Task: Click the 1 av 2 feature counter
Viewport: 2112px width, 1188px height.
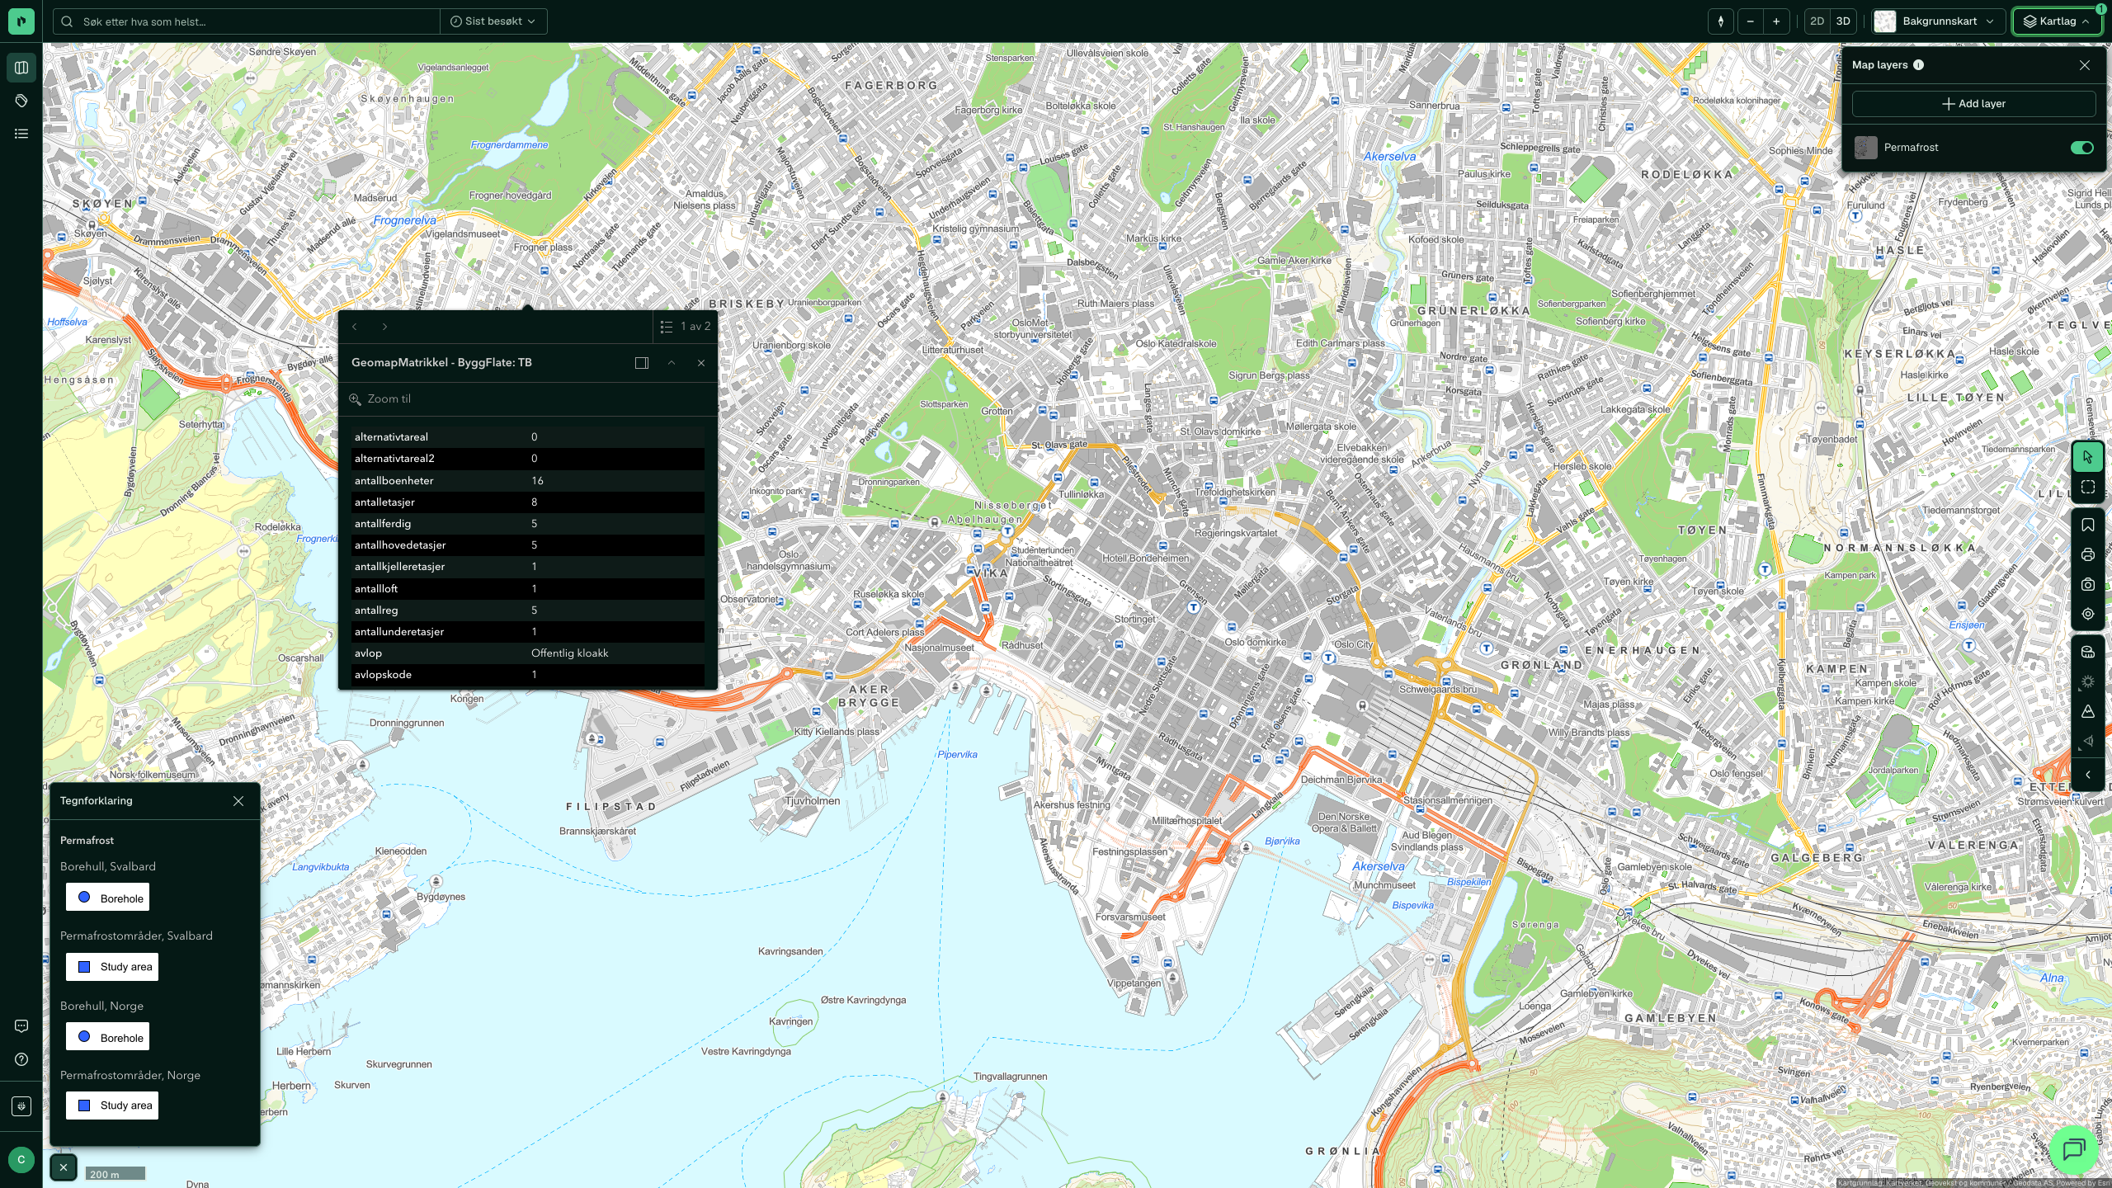Action: click(x=695, y=327)
